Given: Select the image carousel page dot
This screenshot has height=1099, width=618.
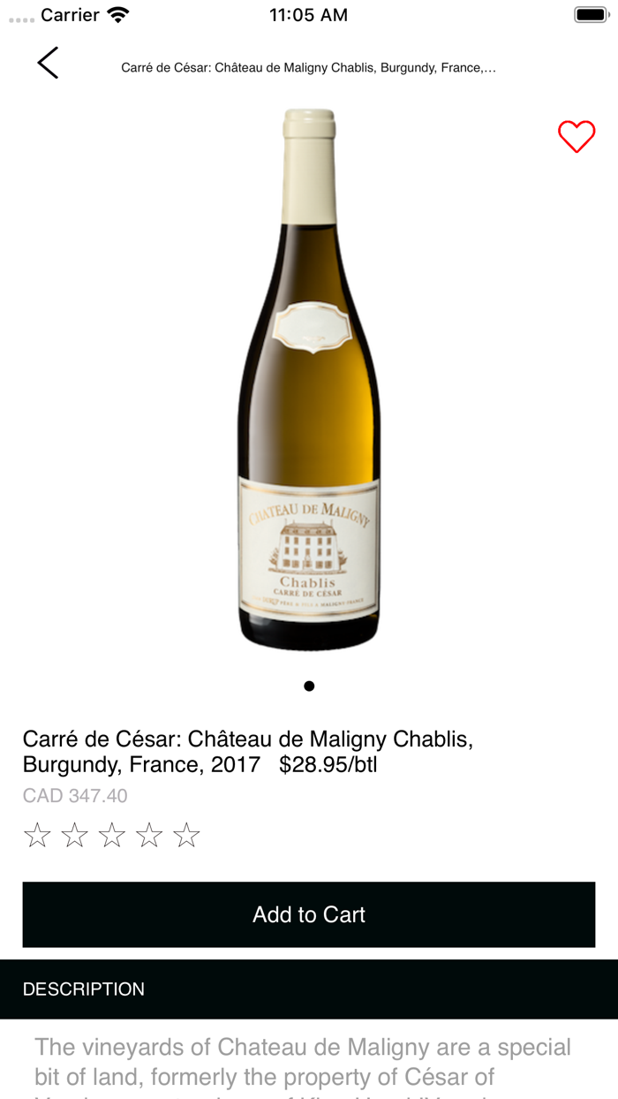Looking at the screenshot, I should 309,686.
